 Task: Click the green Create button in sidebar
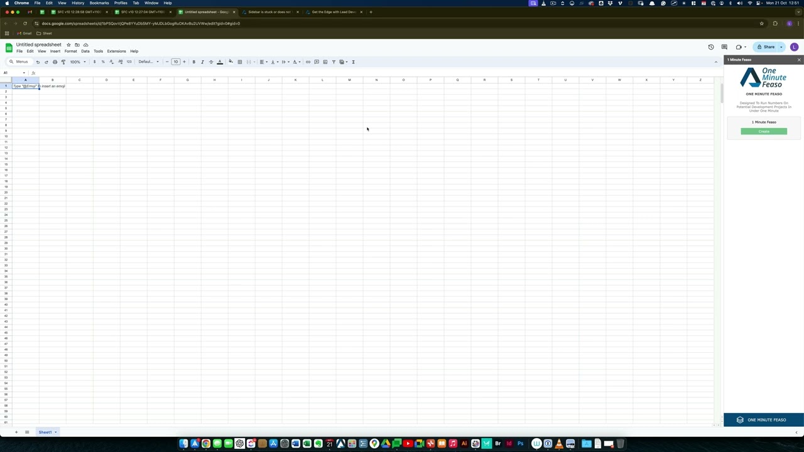tap(764, 131)
